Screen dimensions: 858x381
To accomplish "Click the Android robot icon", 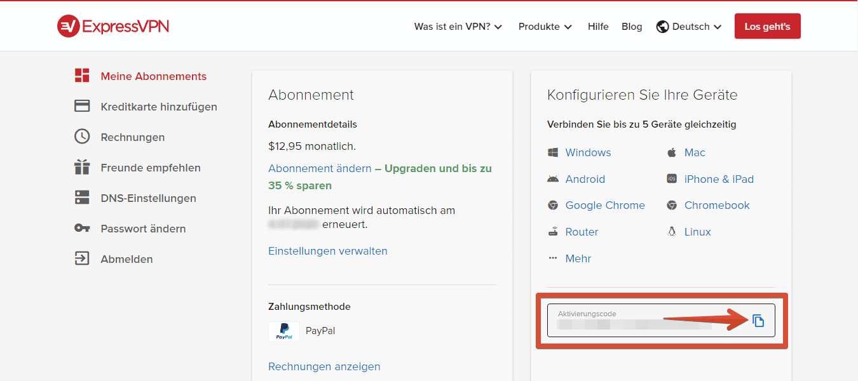I will (553, 179).
